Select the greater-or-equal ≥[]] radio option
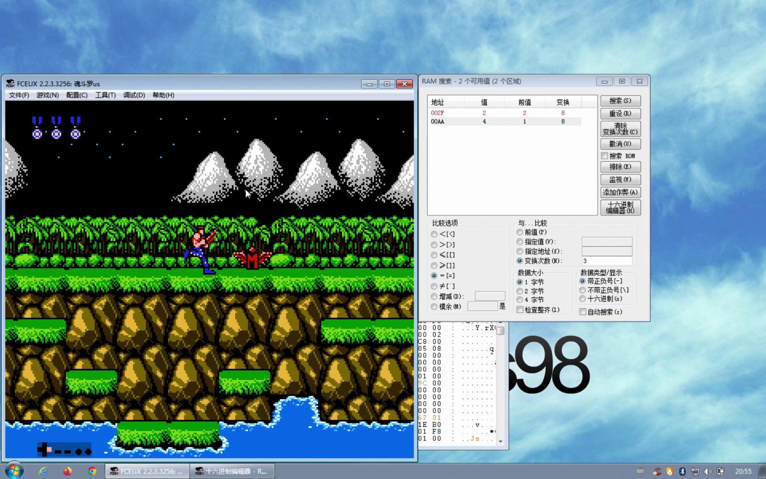 434,266
